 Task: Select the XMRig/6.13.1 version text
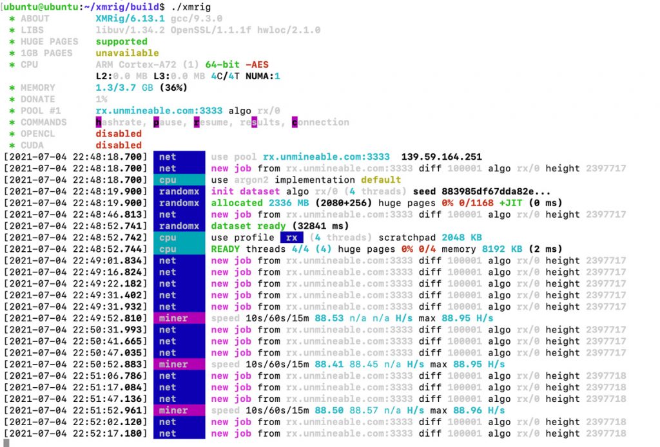(x=130, y=19)
